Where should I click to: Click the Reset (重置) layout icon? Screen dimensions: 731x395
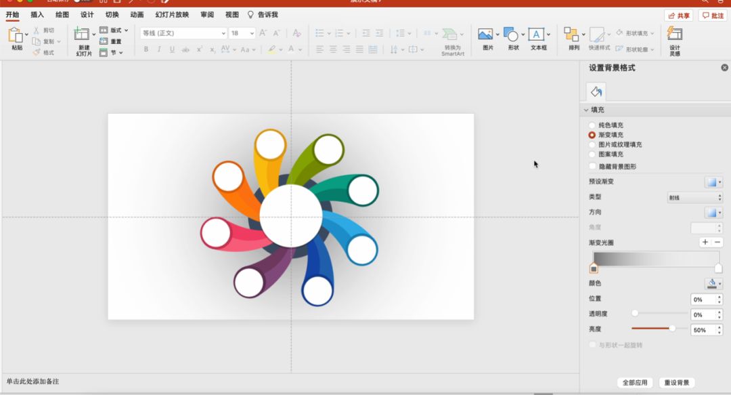104,41
